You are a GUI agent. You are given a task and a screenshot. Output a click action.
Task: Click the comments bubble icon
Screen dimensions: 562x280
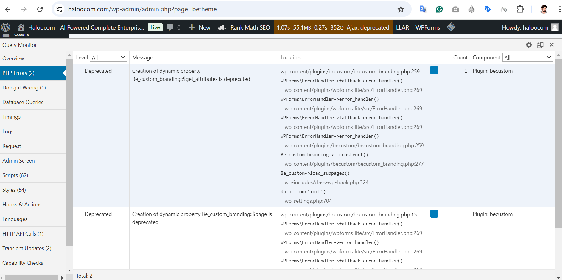(170, 27)
